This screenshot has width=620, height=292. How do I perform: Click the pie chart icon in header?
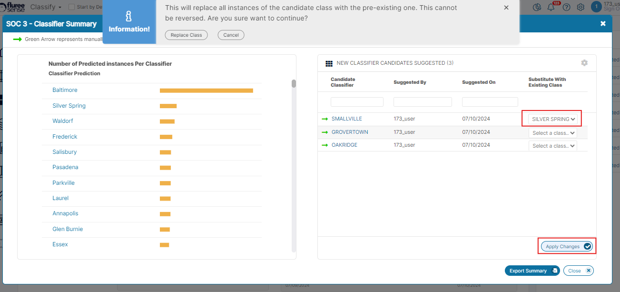537,7
